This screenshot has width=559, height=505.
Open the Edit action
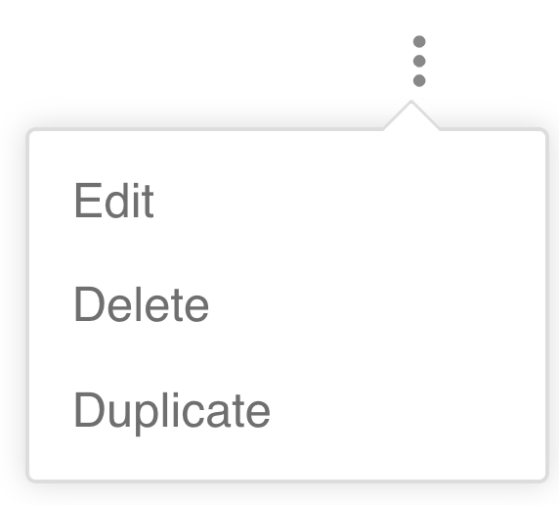[114, 200]
